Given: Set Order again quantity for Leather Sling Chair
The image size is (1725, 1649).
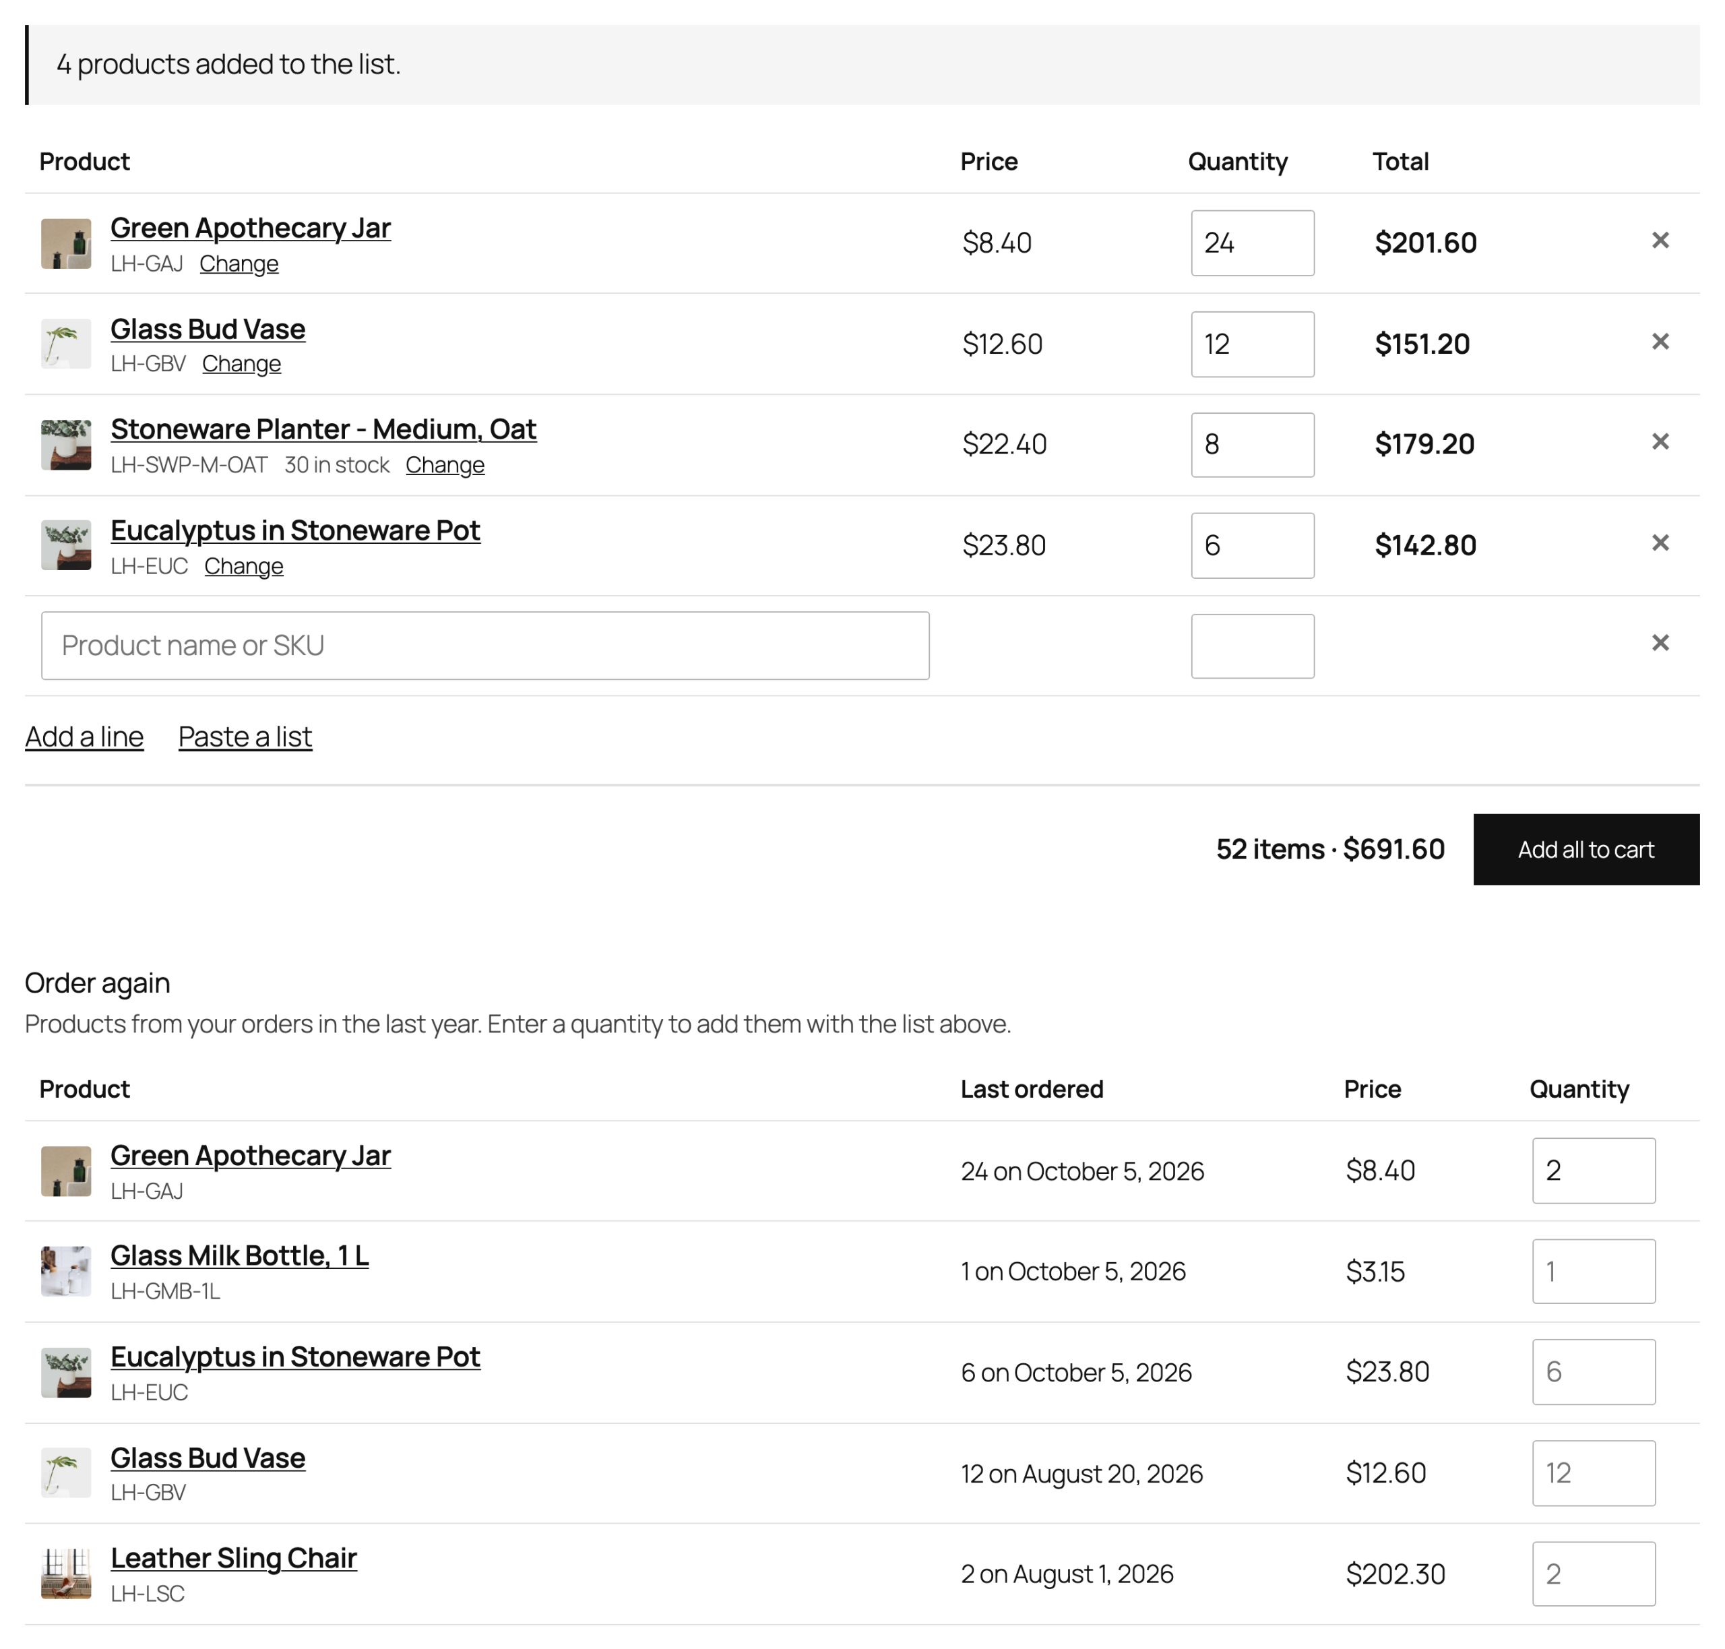Looking at the screenshot, I should click(1593, 1574).
